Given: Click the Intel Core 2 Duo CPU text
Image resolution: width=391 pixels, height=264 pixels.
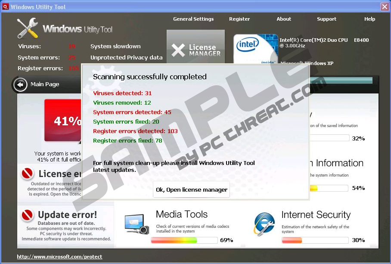Looking at the screenshot, I should [324, 43].
